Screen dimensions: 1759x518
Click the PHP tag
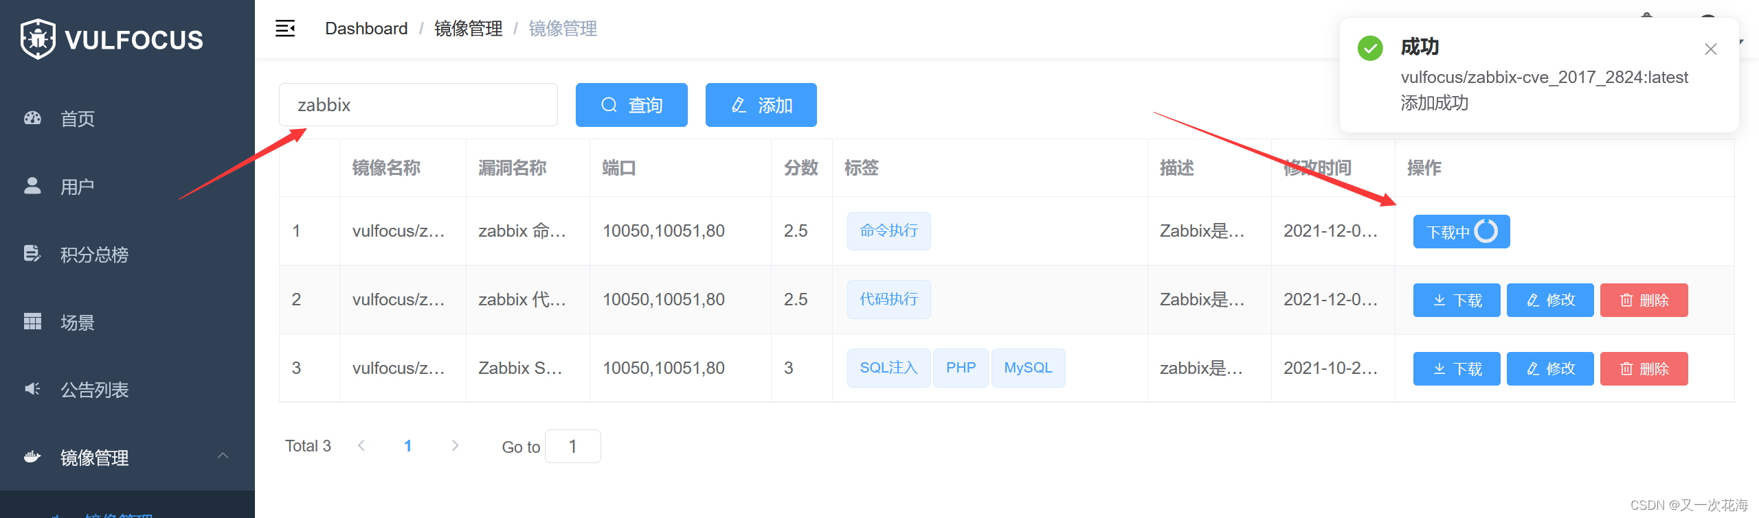click(961, 368)
